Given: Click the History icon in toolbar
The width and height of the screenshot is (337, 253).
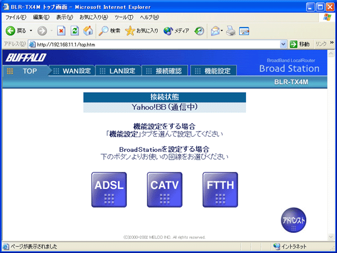Looking at the screenshot, I should pos(199,31).
